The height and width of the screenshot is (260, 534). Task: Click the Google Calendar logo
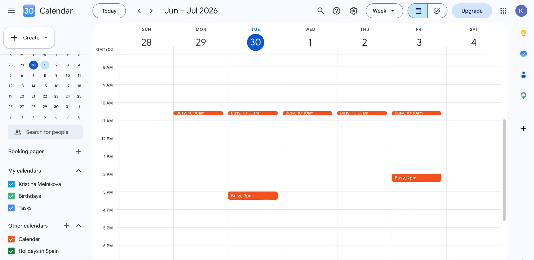click(x=29, y=11)
